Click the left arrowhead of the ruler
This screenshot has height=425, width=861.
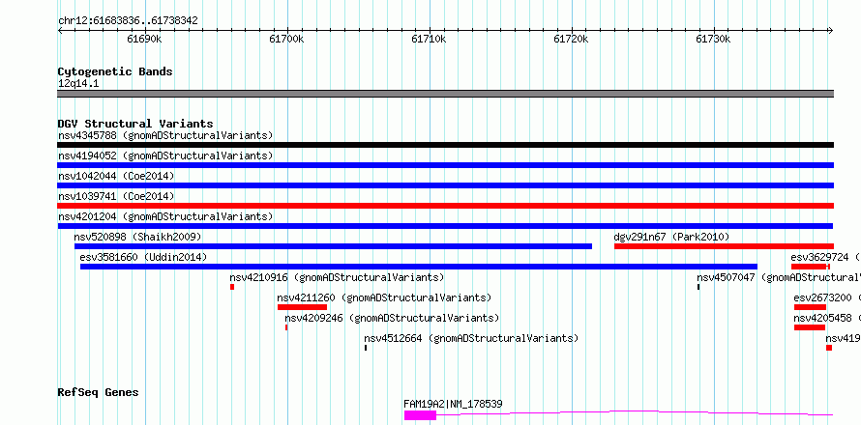click(60, 30)
